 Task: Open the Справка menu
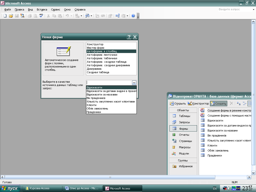click(x=80, y=9)
